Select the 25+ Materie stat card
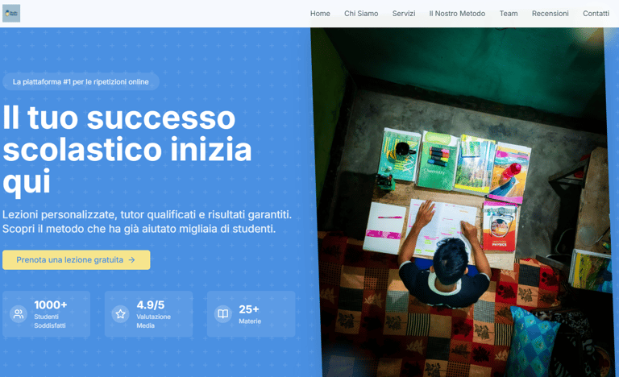The width and height of the screenshot is (619, 377). (251, 314)
